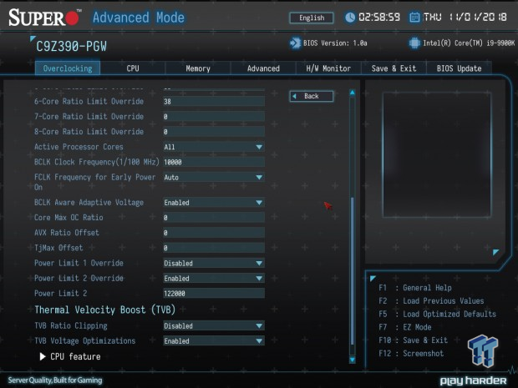Edit the Power Limit 2 value field

click(214, 294)
